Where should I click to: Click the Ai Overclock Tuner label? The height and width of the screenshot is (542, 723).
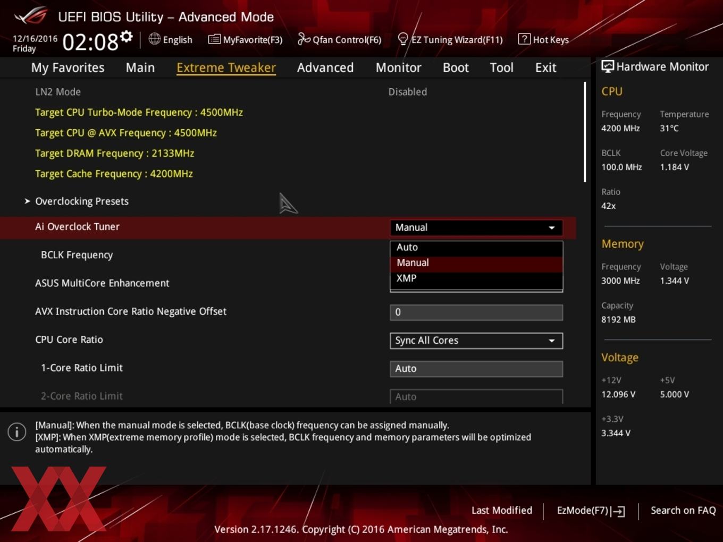click(77, 227)
